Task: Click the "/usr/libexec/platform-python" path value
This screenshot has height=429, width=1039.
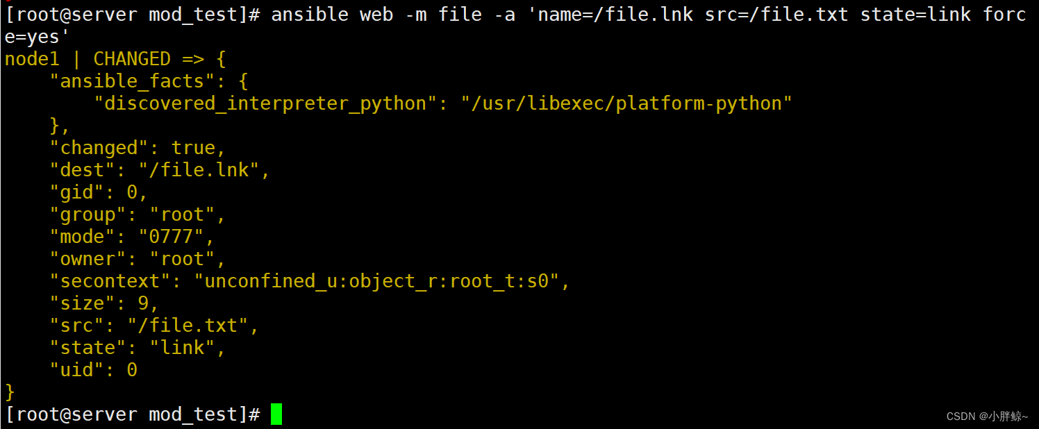Action: click(x=626, y=103)
